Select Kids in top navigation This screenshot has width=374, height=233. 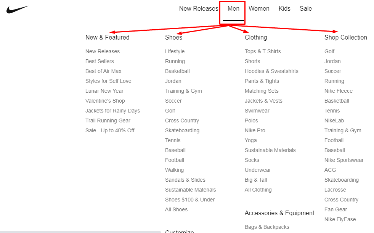point(284,9)
